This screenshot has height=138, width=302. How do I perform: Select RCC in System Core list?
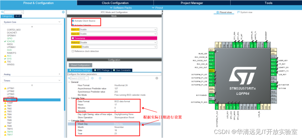pyautogui.click(x=9, y=56)
